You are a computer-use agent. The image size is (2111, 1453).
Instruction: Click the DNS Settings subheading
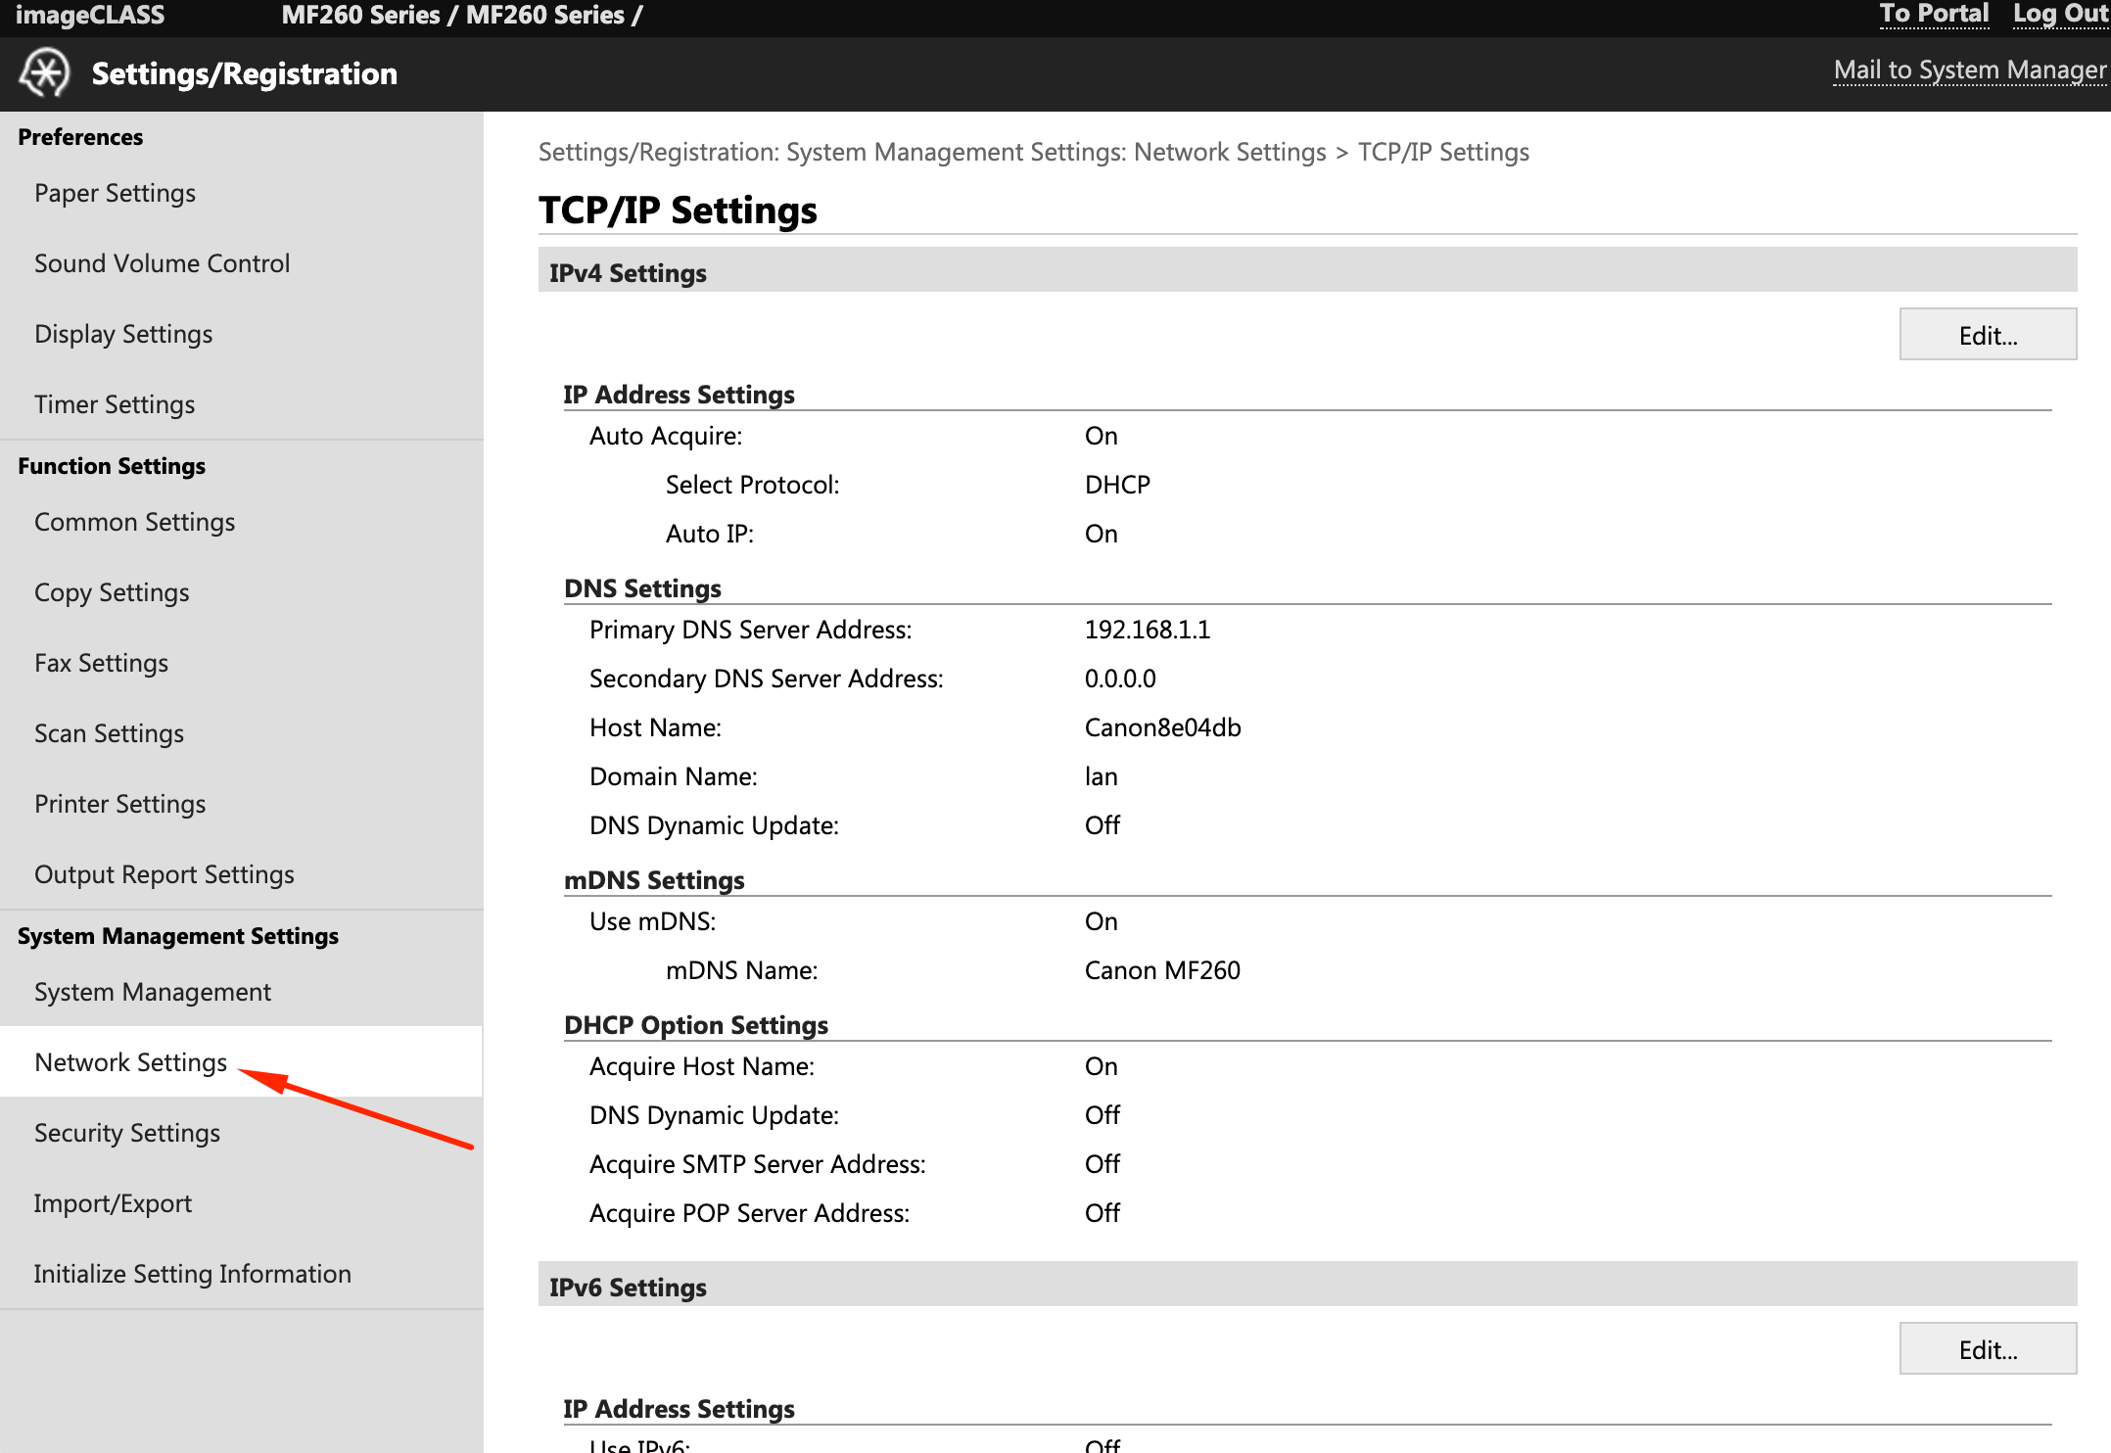coord(642,588)
